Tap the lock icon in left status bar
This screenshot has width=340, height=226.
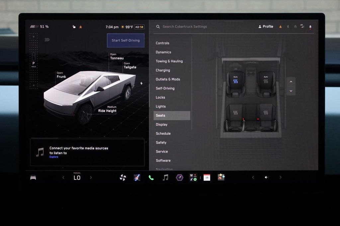74,27
